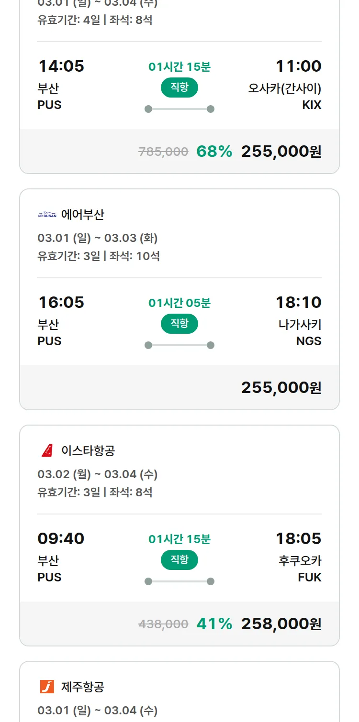The height and width of the screenshot is (722, 359).
Task: Select the 255,000원 Nagasaki fare
Action: (x=281, y=388)
